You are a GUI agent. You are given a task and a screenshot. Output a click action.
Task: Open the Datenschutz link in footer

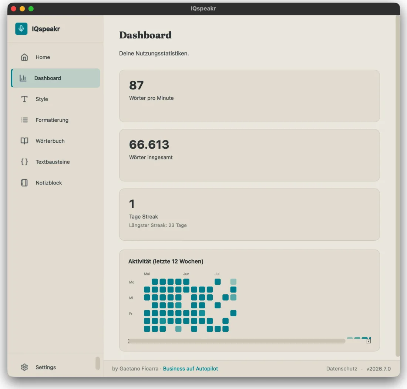pos(342,369)
